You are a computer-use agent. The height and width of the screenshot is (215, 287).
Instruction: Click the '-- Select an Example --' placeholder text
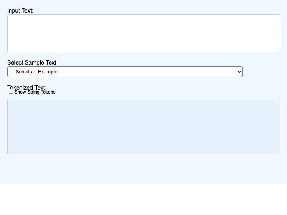[36, 72]
